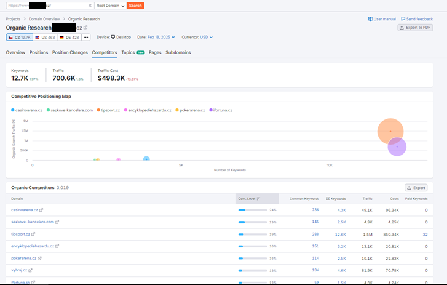Toggle sazkove-kancelare.com green legend dot
This screenshot has height=285, width=447.
coord(48,110)
